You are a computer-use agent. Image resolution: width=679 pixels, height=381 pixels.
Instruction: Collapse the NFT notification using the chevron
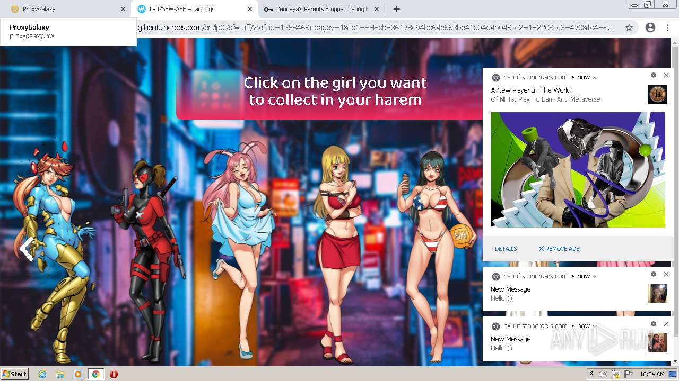click(595, 78)
